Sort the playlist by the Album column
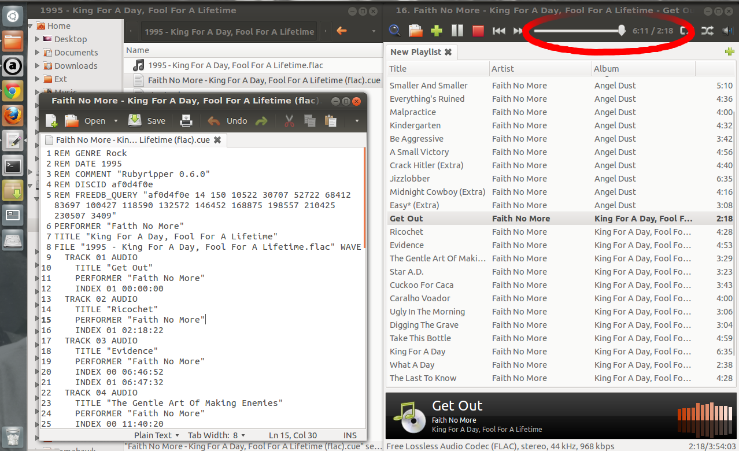Viewport: 739px width, 451px height. pos(644,68)
